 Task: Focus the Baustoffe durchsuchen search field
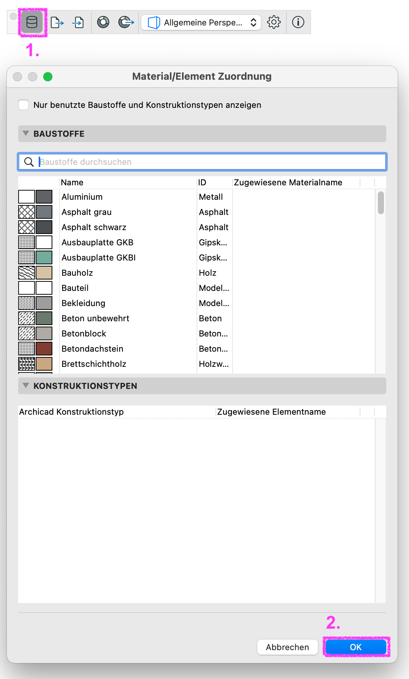click(202, 162)
